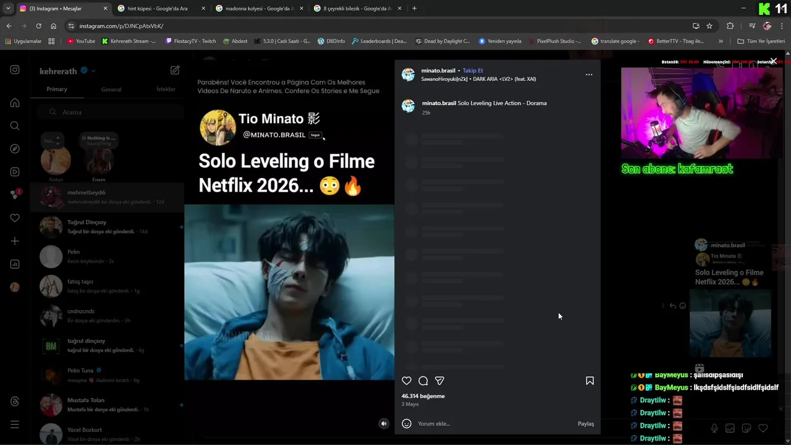This screenshot has height=445, width=791.
Task: Open Pelin conversation
Action: [108, 256]
